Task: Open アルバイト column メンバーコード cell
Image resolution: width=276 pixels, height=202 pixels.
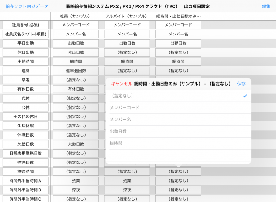Action: point(127,25)
